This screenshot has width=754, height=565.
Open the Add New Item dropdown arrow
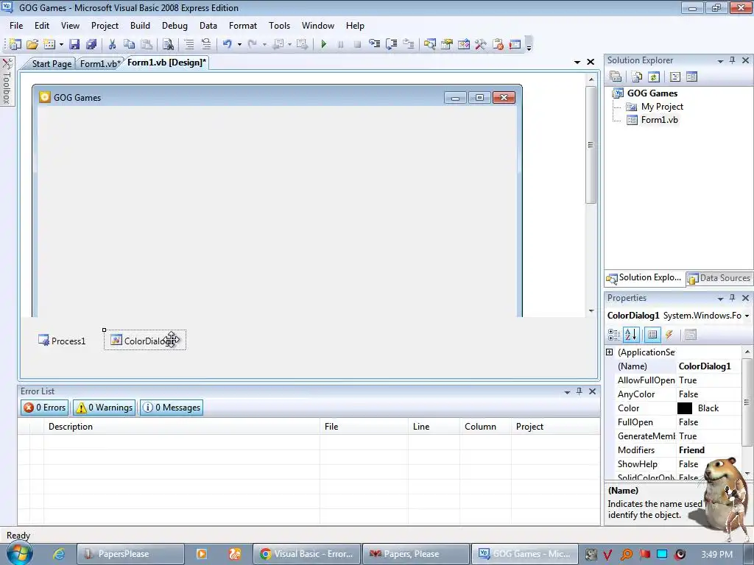[61, 45]
